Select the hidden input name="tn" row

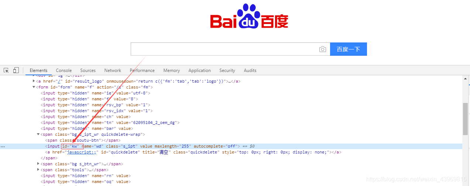(x=231, y=123)
